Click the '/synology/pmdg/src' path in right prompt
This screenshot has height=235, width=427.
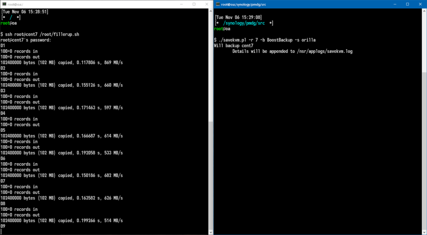[244, 23]
